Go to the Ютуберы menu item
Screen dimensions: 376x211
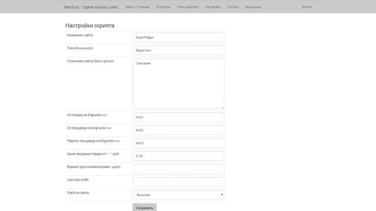click(x=163, y=7)
